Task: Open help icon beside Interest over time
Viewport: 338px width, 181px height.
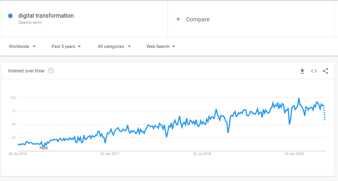Action: point(51,71)
